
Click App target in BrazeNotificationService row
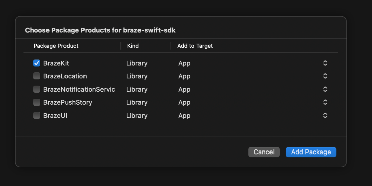(184, 90)
